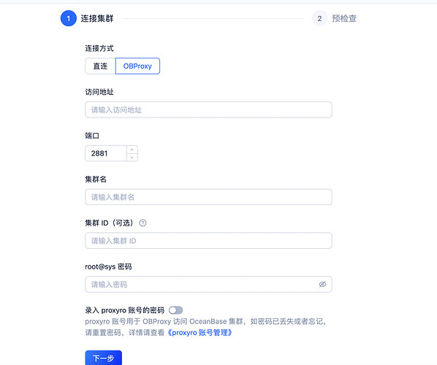Click the root@sys 密码 field

coord(208,284)
